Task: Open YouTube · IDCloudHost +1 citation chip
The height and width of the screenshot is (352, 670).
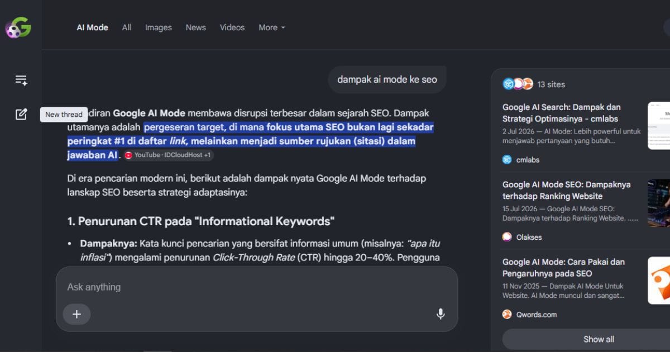Action: coord(167,155)
